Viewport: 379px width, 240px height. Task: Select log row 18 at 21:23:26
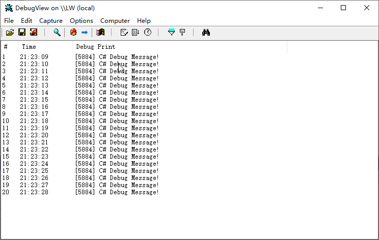(x=80, y=178)
